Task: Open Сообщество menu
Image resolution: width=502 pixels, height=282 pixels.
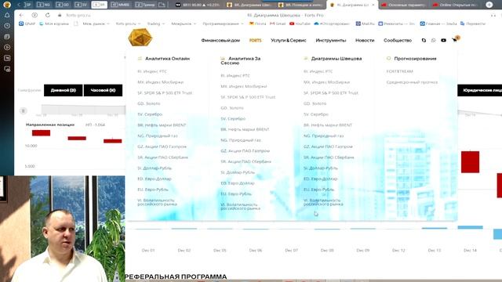Action: [398, 40]
